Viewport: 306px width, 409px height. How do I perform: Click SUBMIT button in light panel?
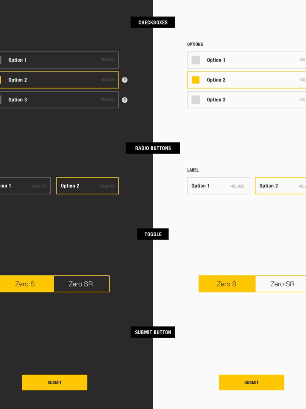pos(252,382)
